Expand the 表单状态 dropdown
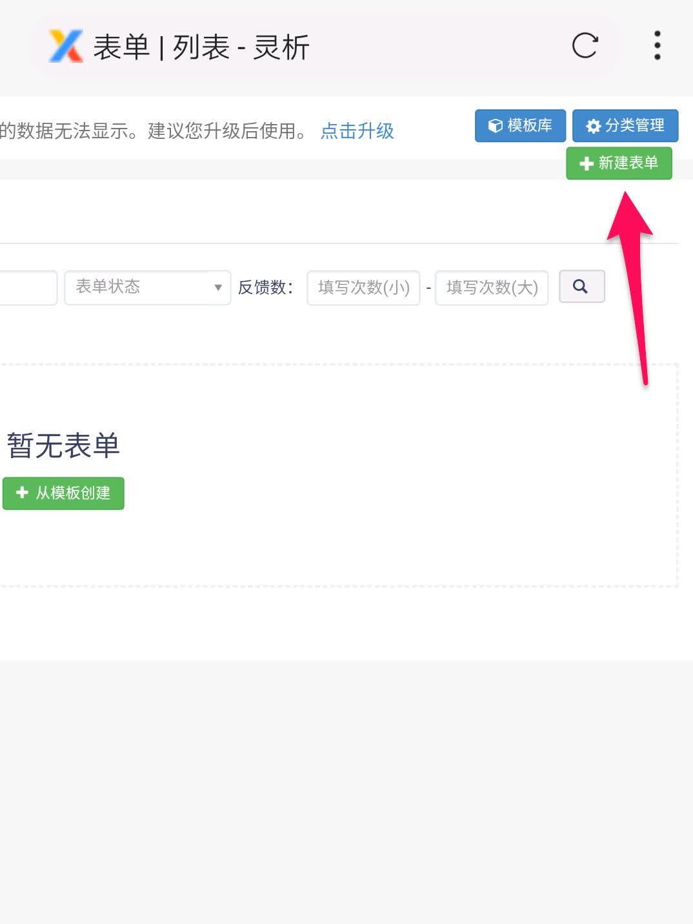This screenshot has height=924, width=693. point(147,288)
